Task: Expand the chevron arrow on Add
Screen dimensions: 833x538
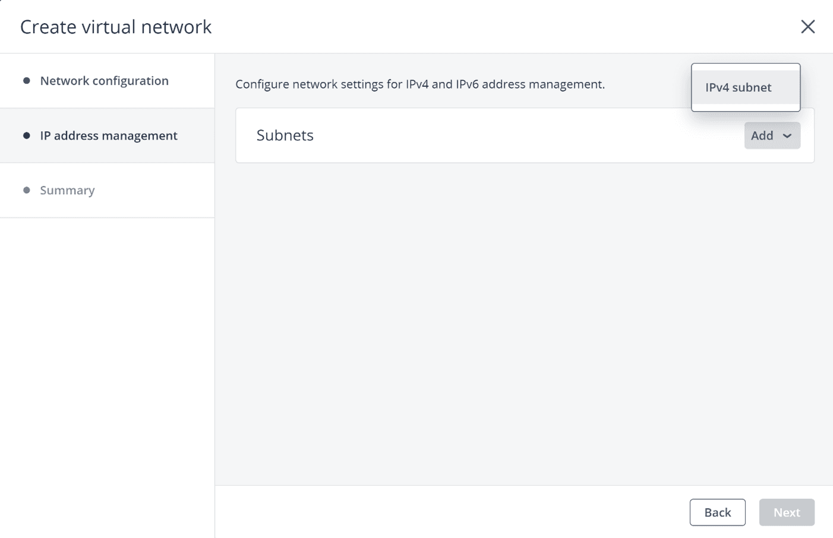Action: tap(787, 136)
